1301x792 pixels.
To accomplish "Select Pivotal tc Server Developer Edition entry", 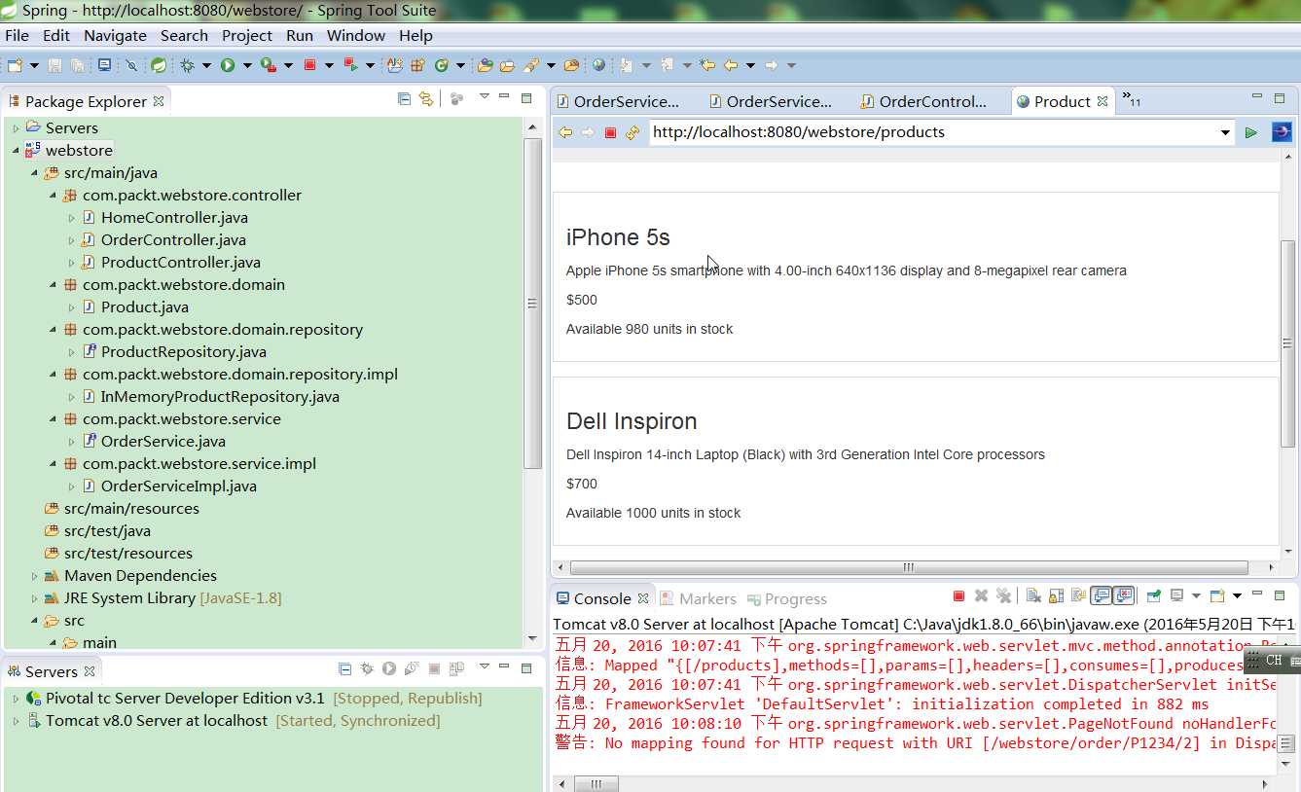I will click(264, 699).
